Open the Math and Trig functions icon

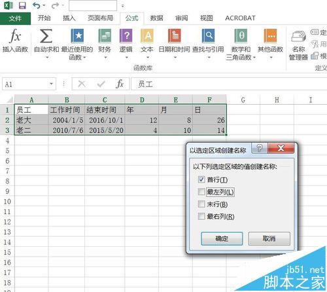click(241, 36)
